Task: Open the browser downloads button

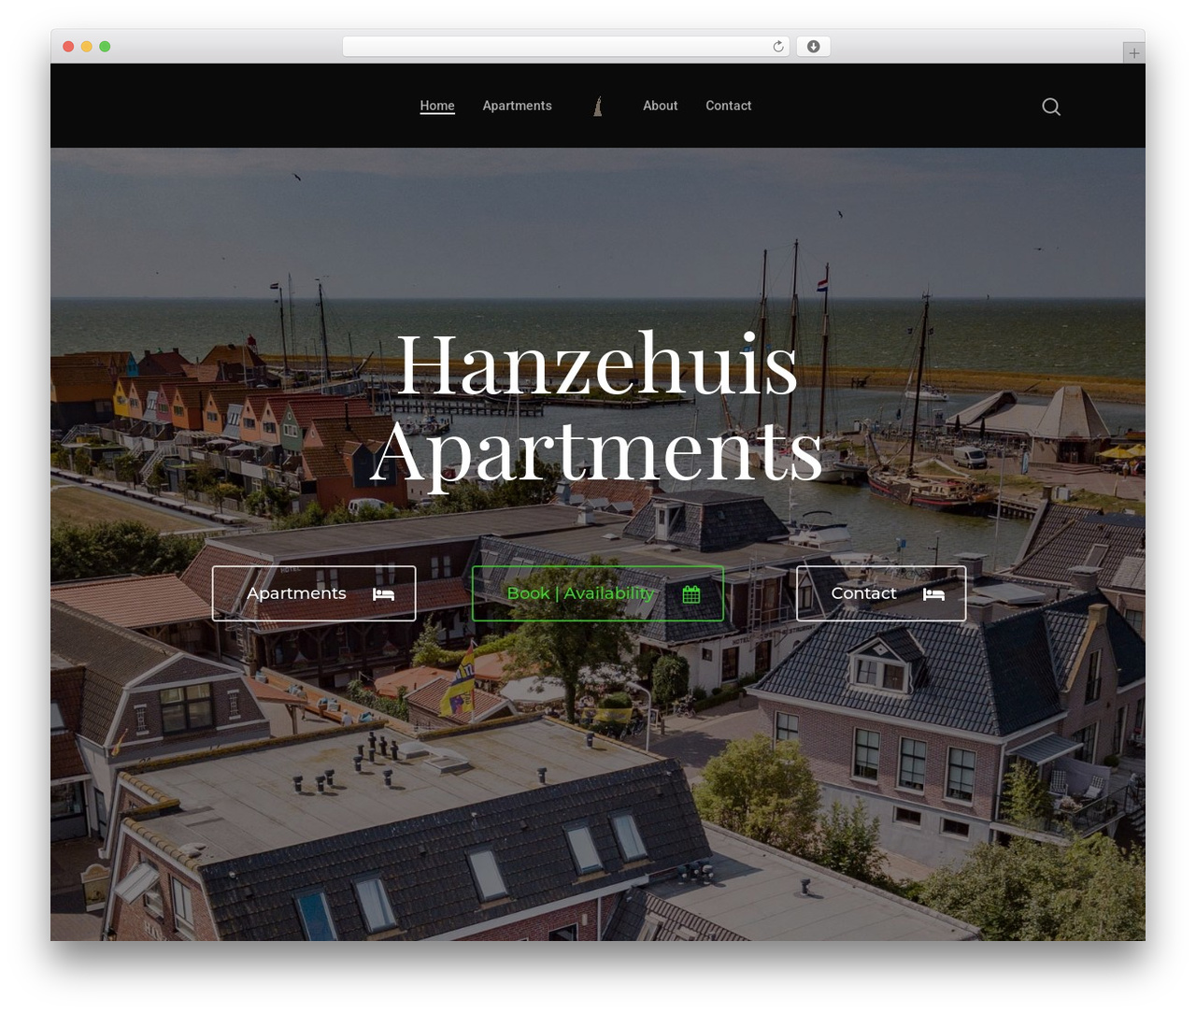Action: [814, 47]
